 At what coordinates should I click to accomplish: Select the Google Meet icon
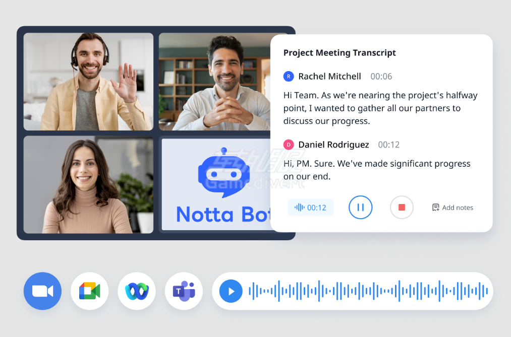click(89, 291)
